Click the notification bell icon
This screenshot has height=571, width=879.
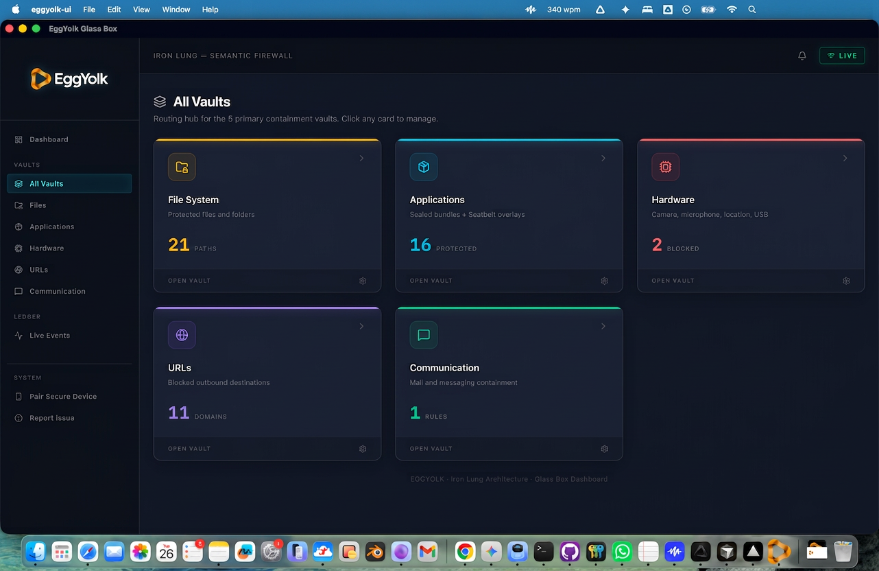(802, 56)
